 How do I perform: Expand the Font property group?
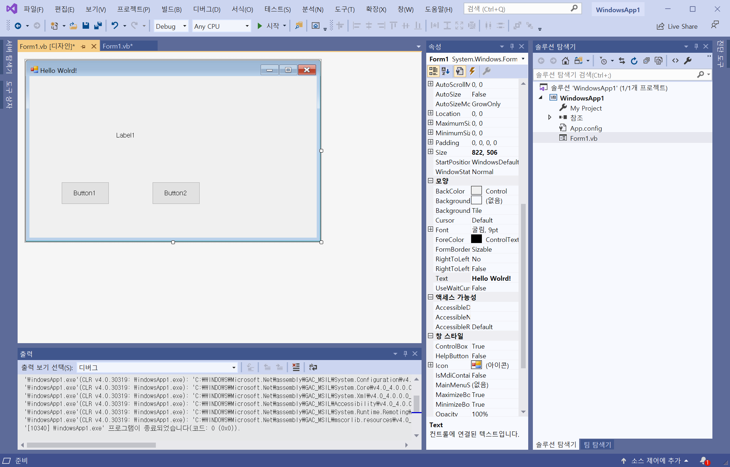pos(431,229)
